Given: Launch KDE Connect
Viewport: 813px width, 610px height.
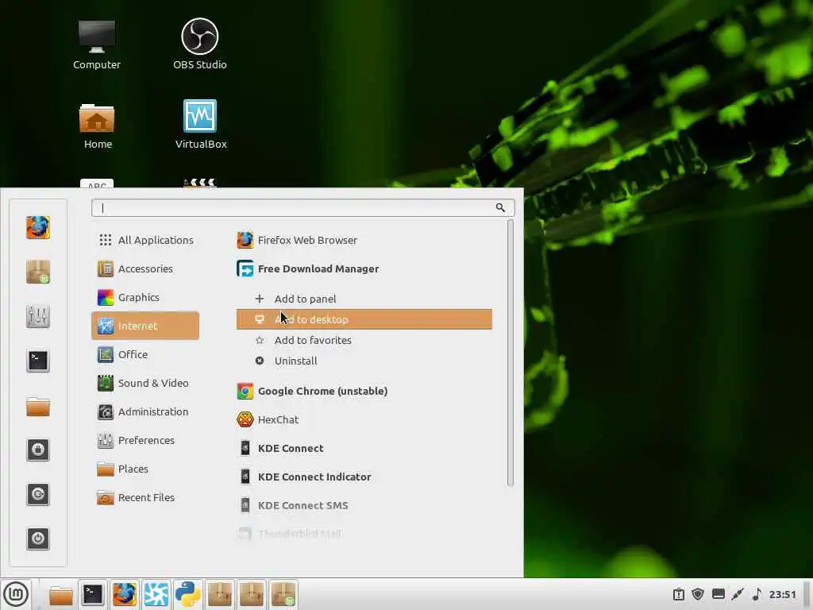Looking at the screenshot, I should tap(364, 448).
